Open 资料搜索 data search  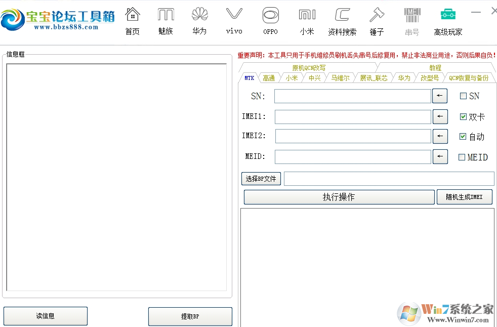342,20
